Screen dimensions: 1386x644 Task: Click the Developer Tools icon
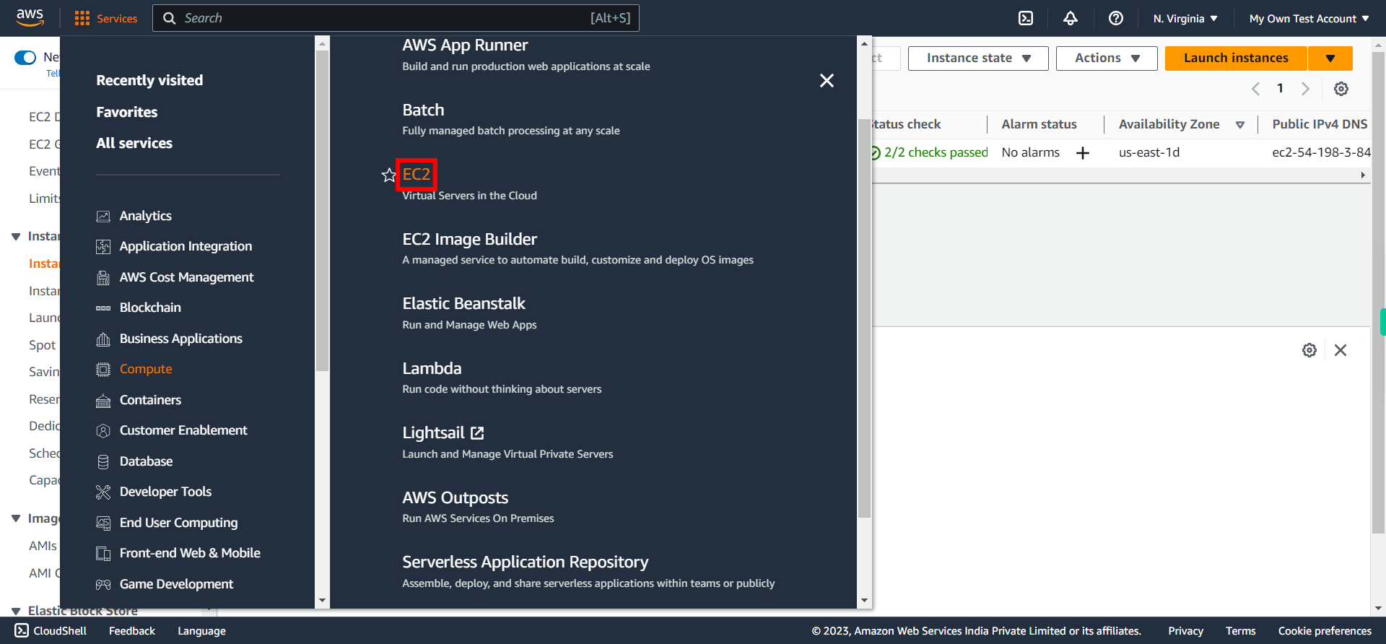(x=103, y=492)
